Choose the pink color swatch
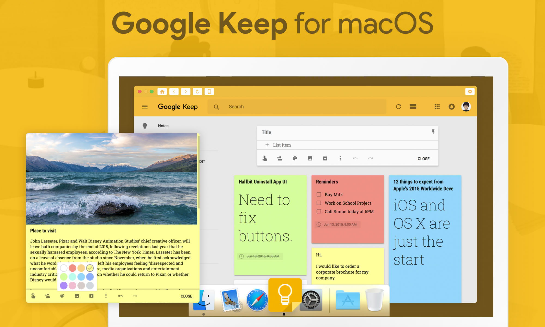 pyautogui.click(x=72, y=286)
